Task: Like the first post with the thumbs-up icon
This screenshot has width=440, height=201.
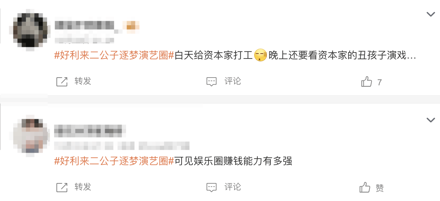Action: pos(367,82)
